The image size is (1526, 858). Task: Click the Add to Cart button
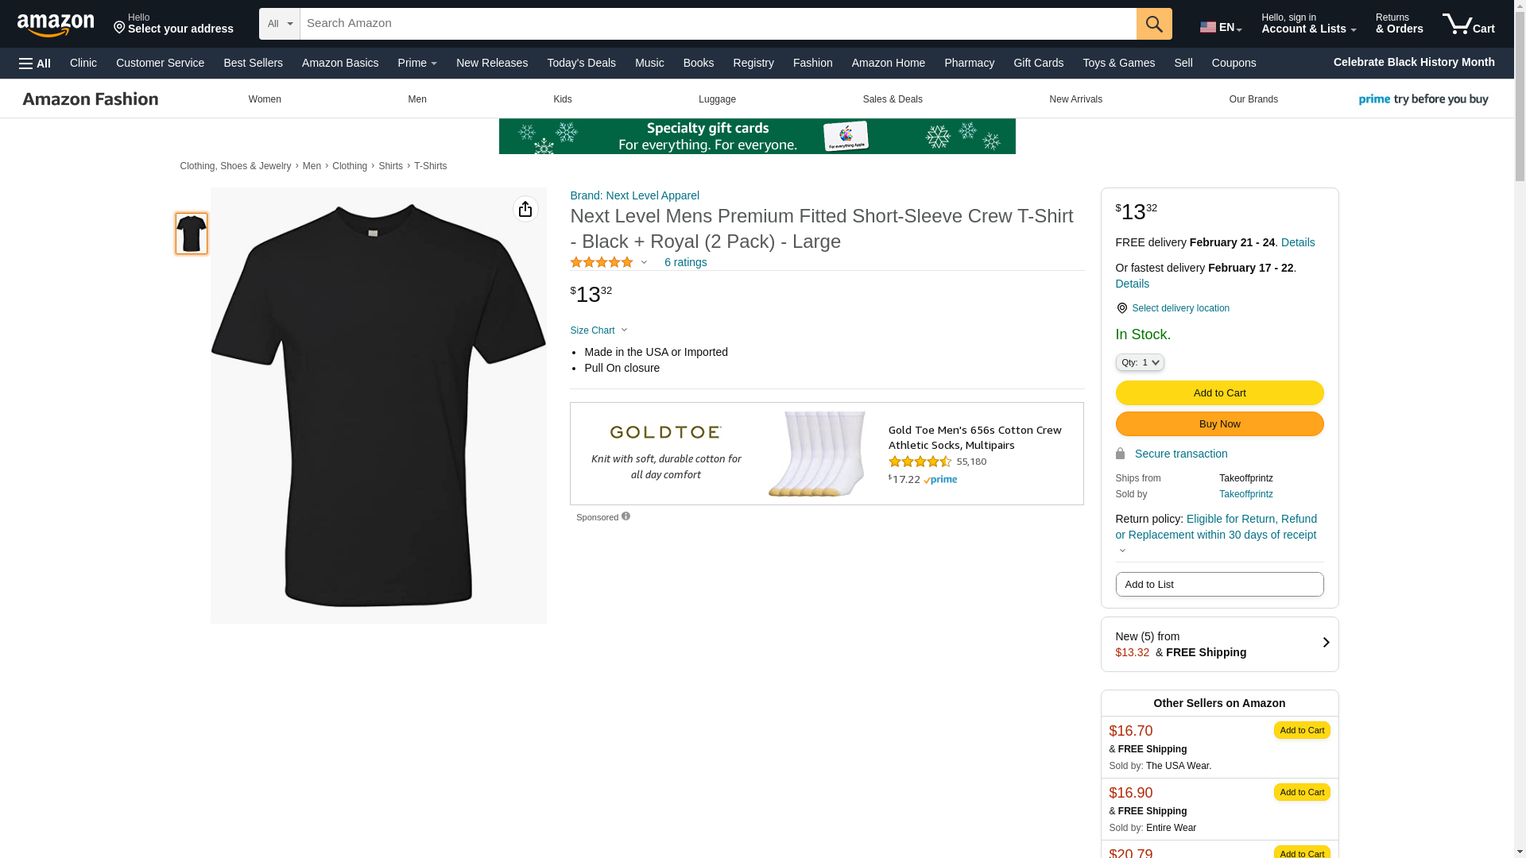[x=1219, y=392]
